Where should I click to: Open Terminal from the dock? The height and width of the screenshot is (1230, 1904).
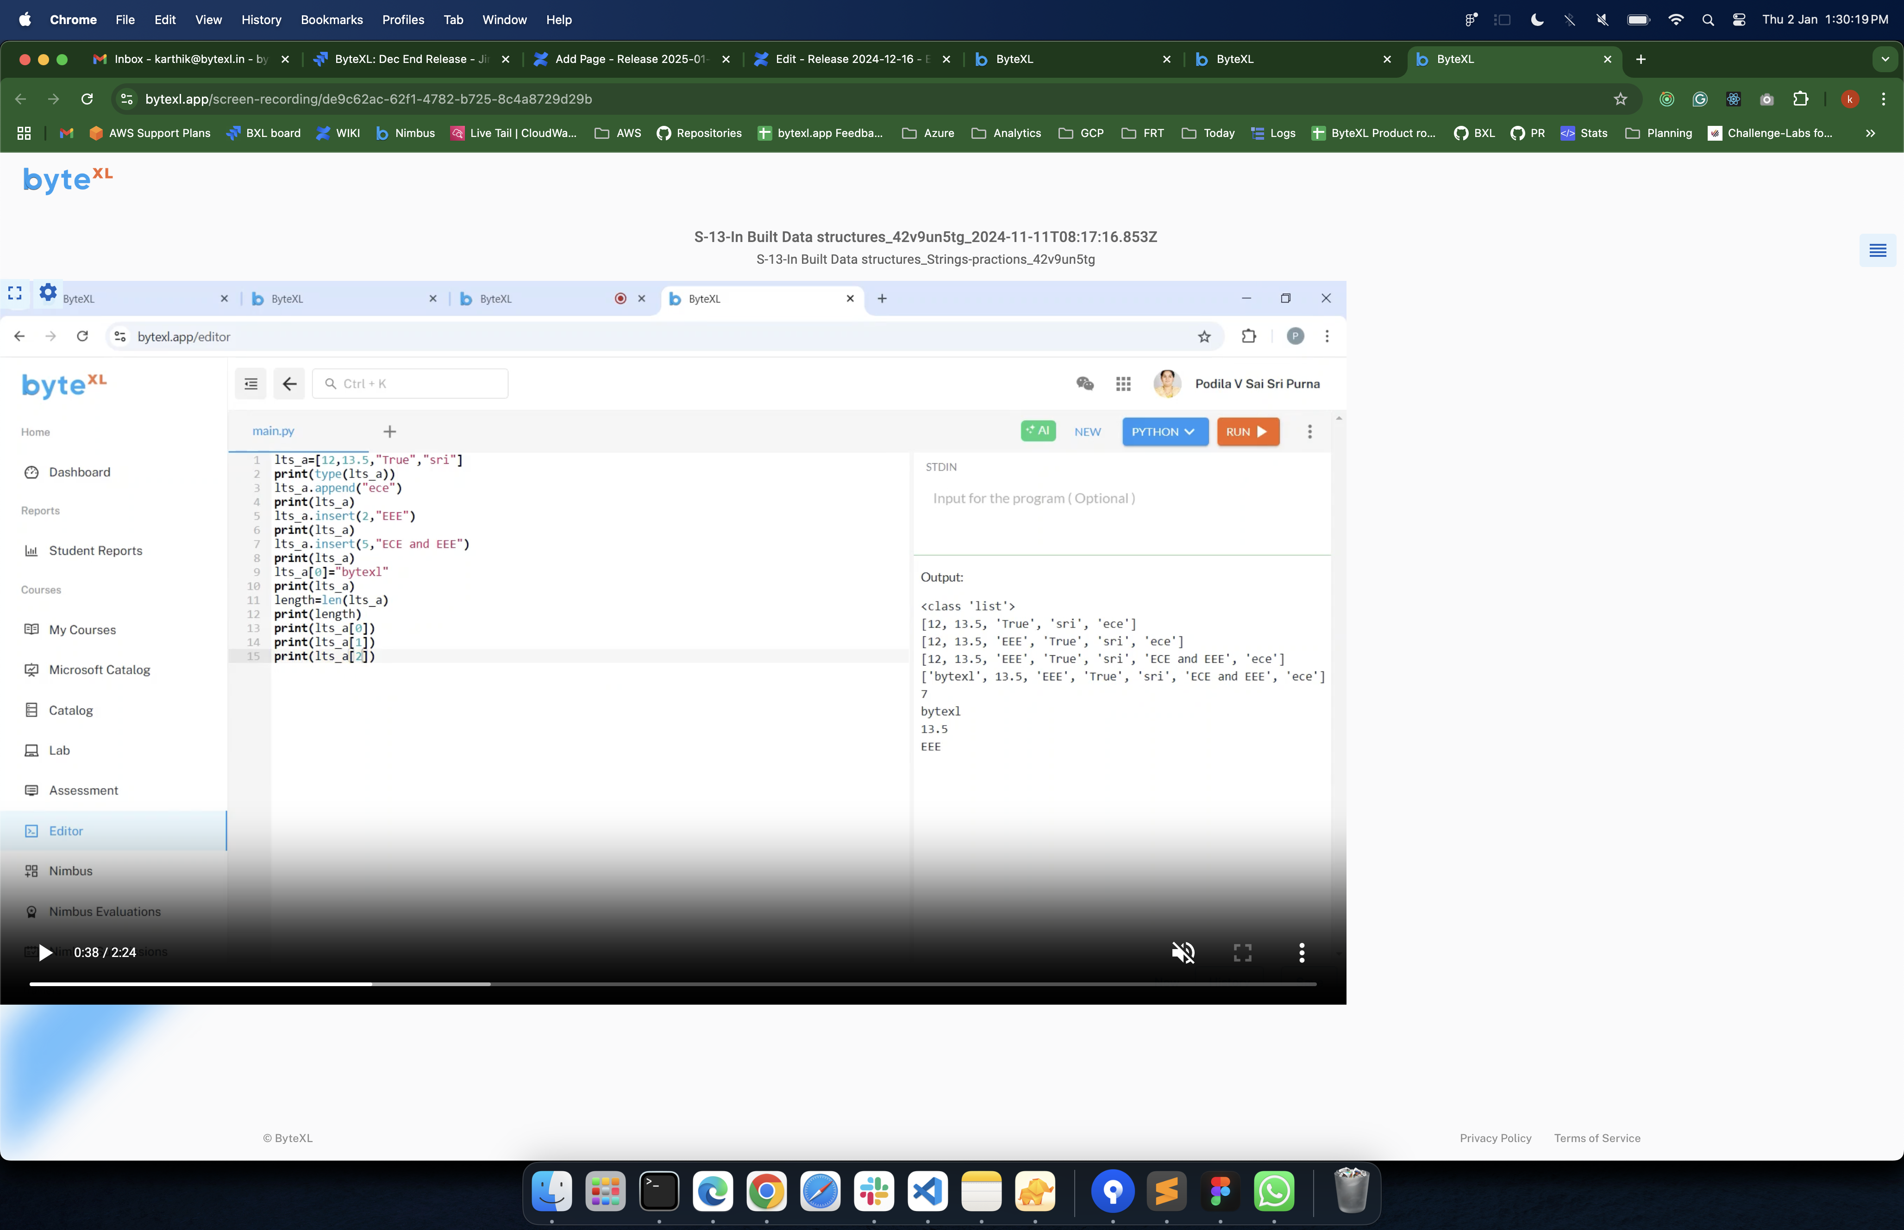click(659, 1192)
